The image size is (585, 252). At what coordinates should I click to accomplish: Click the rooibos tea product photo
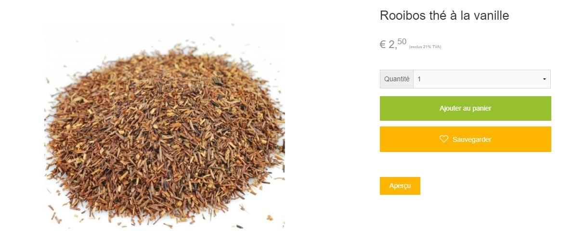pos(165,125)
